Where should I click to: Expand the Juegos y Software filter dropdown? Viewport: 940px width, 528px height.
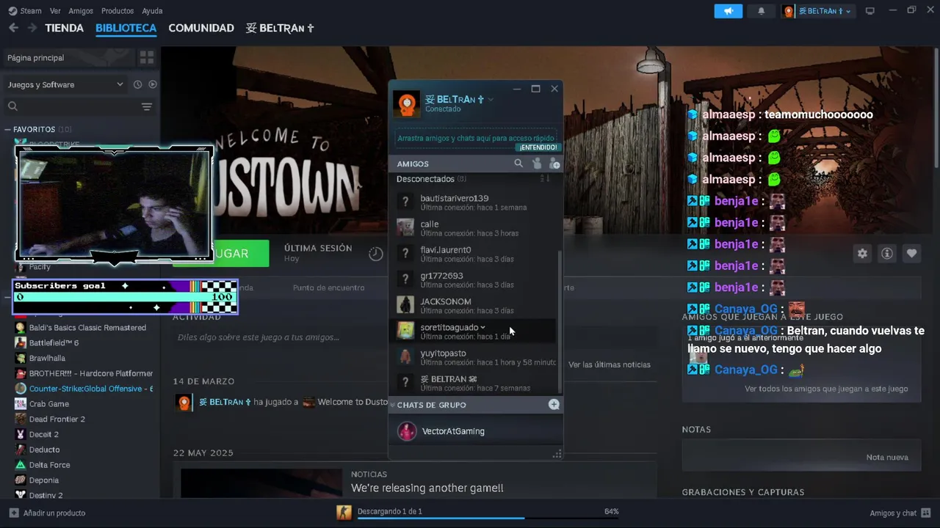pos(65,84)
